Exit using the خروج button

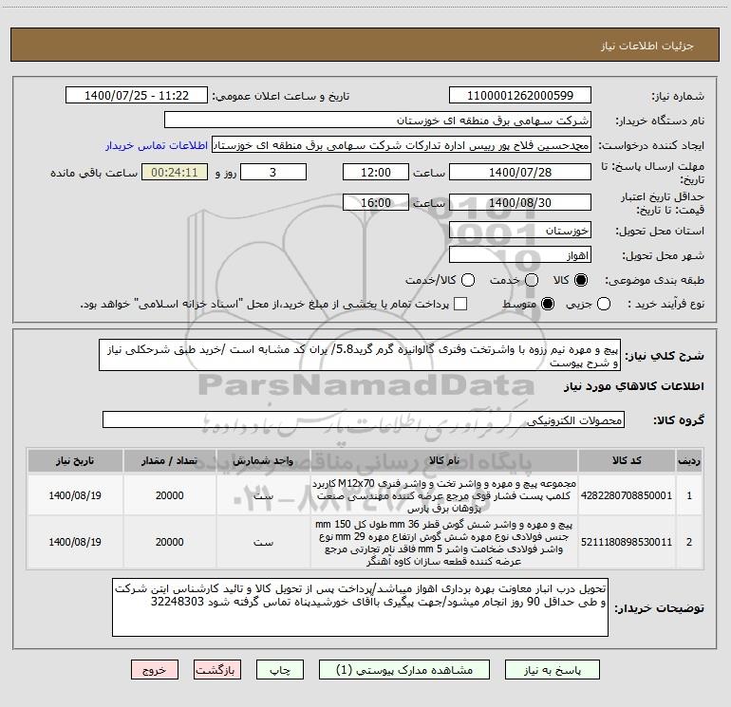pyautogui.click(x=155, y=670)
